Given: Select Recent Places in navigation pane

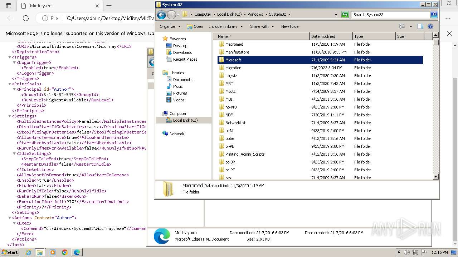Looking at the screenshot, I should point(185,59).
